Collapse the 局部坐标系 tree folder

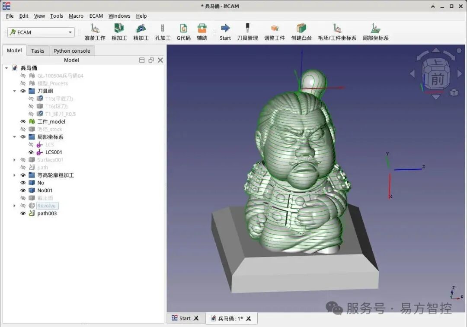[14, 137]
